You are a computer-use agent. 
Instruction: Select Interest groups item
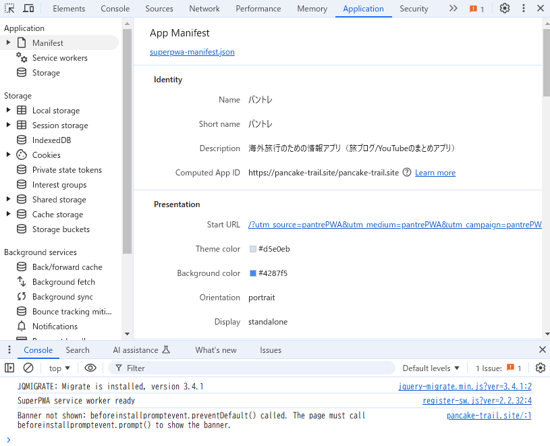tap(59, 185)
